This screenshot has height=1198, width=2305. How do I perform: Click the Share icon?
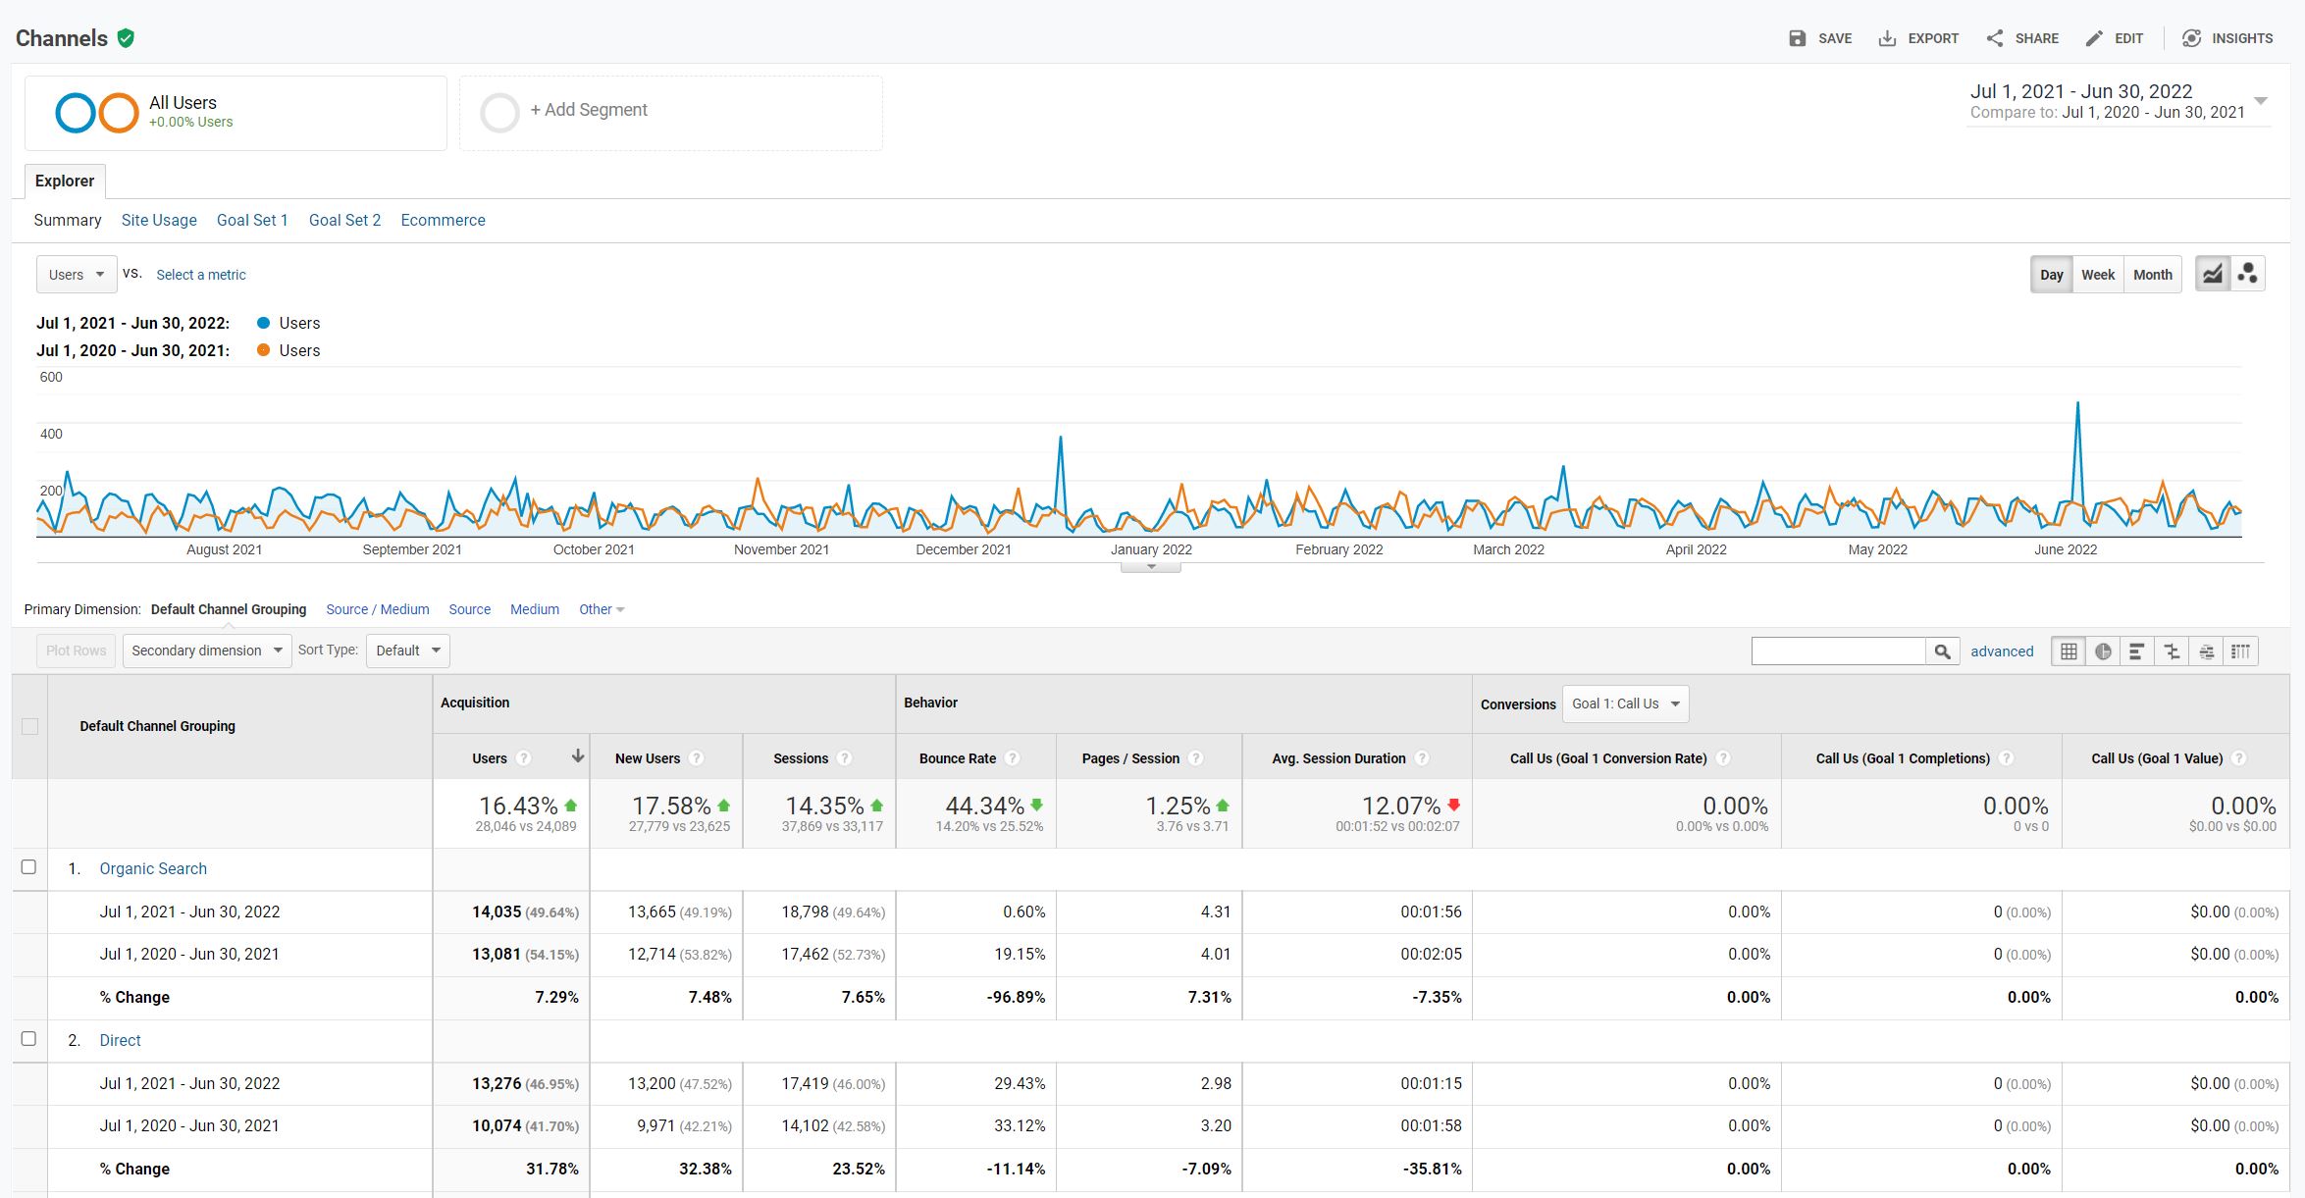[1995, 38]
